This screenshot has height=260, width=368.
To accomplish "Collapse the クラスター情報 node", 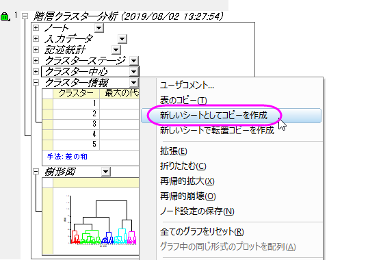I will [36, 82].
